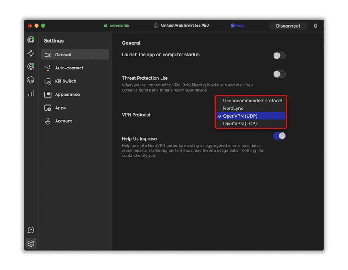Click the Disconnect button
This screenshot has width=348, height=270.
[288, 26]
